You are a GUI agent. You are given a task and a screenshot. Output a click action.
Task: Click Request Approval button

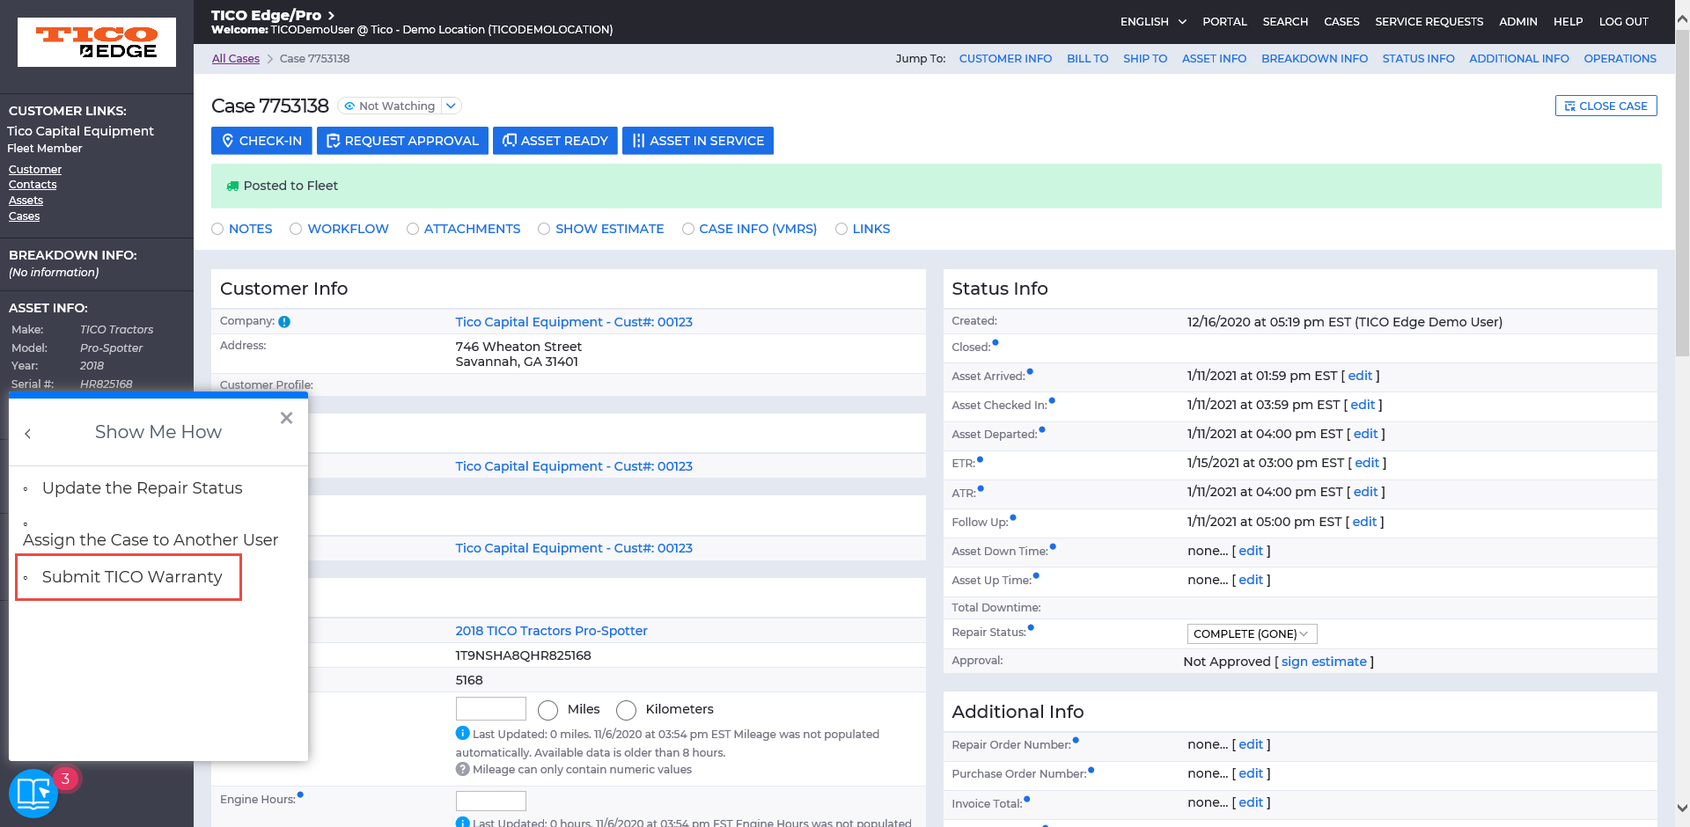point(402,141)
